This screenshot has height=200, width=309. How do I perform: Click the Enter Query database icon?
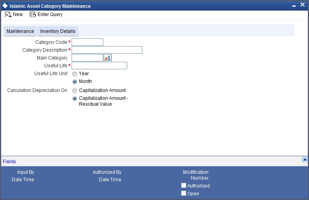[33, 14]
